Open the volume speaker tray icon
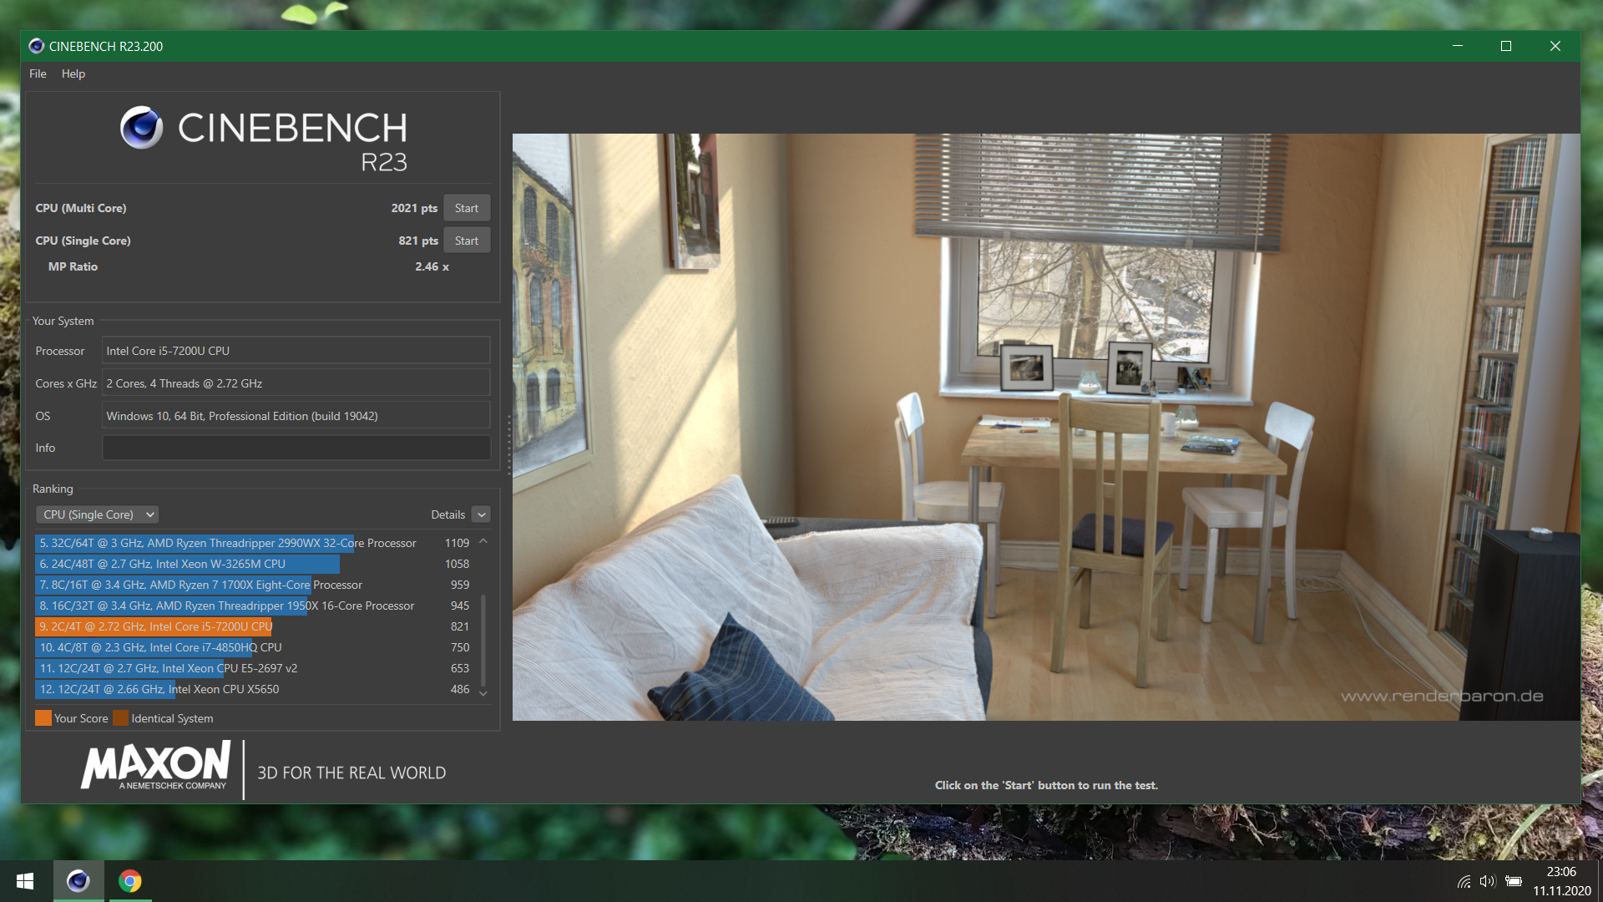 1487,881
